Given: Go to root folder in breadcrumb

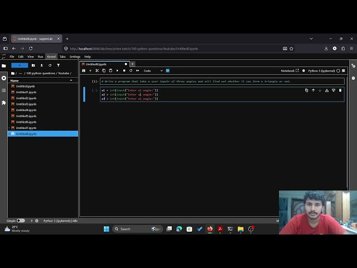Looking at the screenshot, I should 13,73.
